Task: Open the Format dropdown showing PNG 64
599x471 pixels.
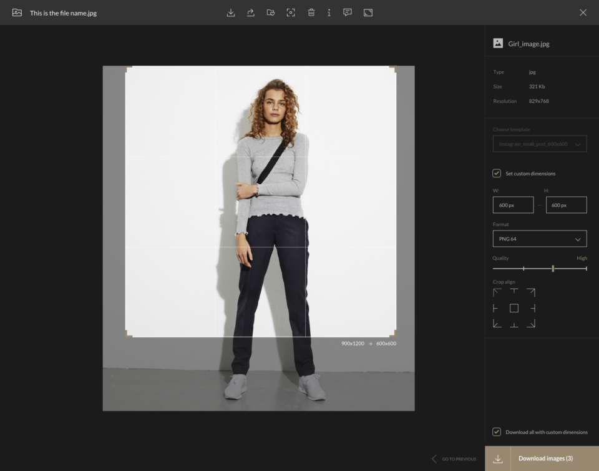Action: (540, 239)
